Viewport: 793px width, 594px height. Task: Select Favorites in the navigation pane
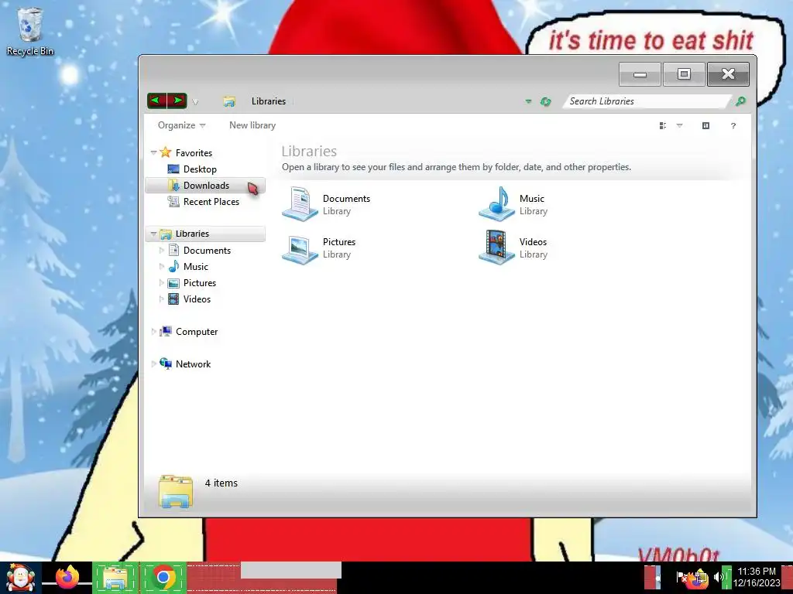(194, 152)
